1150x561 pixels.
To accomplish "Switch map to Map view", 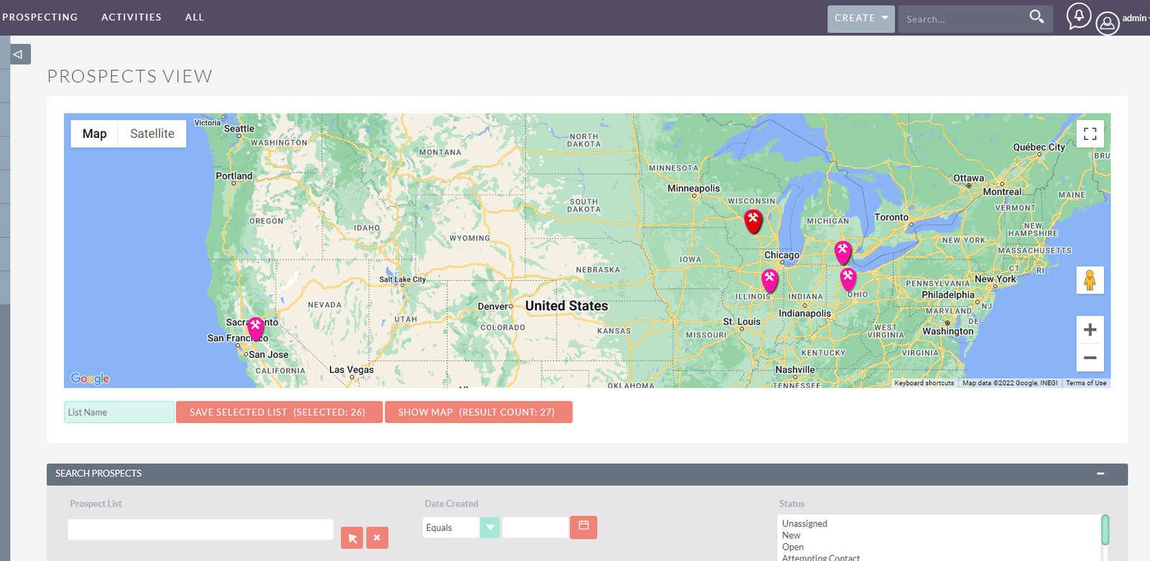I will pyautogui.click(x=94, y=134).
